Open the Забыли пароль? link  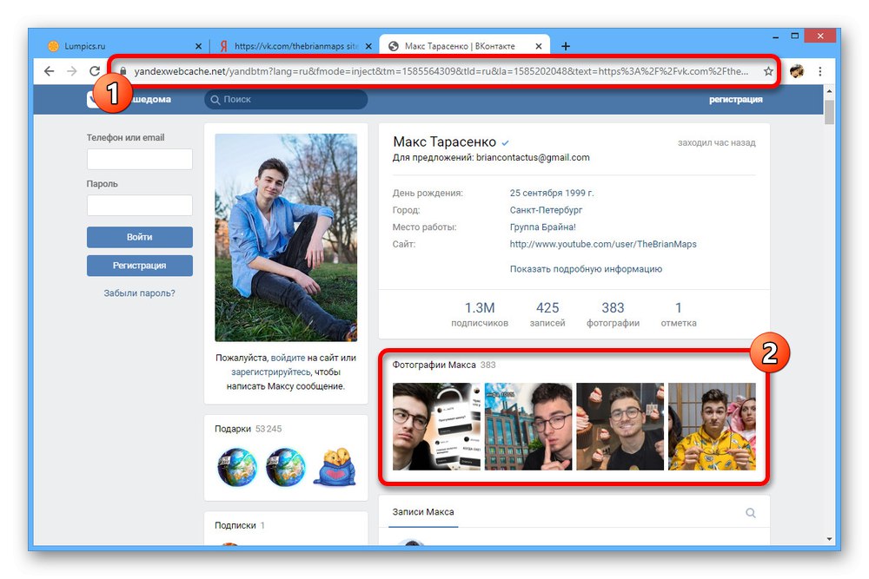pyautogui.click(x=139, y=293)
